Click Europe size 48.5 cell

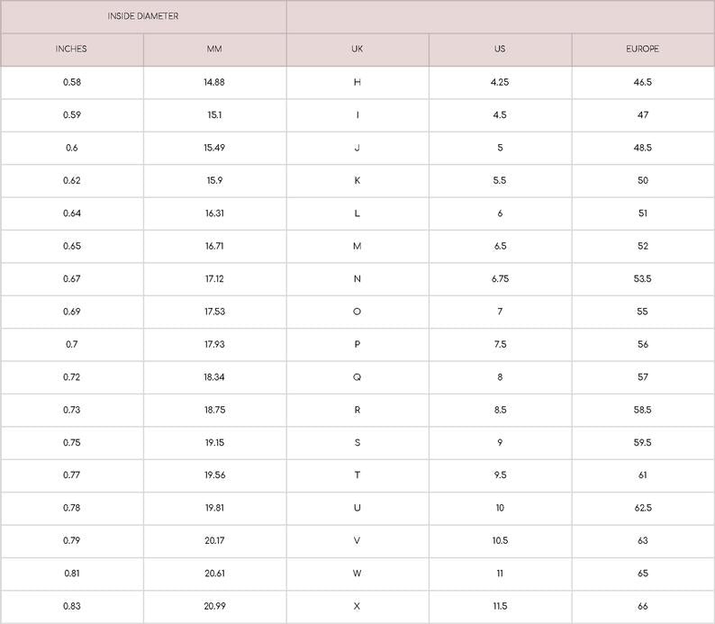pyautogui.click(x=642, y=148)
